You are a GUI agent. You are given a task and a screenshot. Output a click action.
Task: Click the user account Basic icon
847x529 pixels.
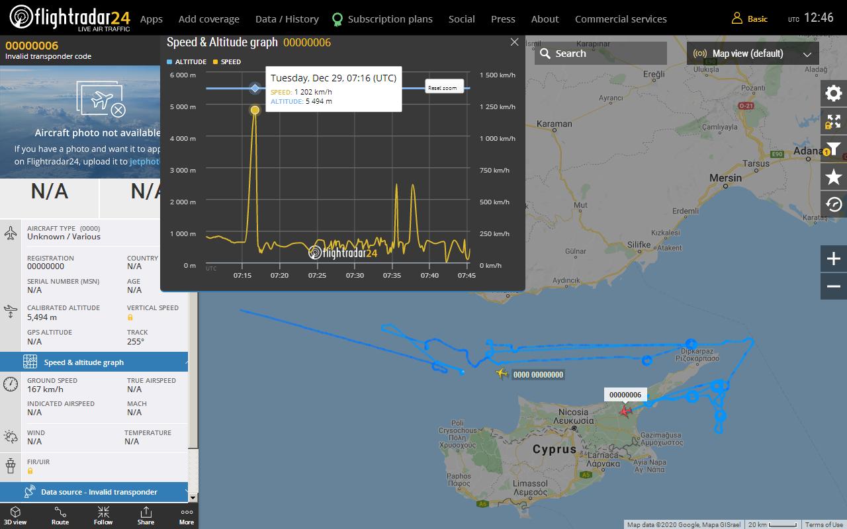(x=736, y=19)
